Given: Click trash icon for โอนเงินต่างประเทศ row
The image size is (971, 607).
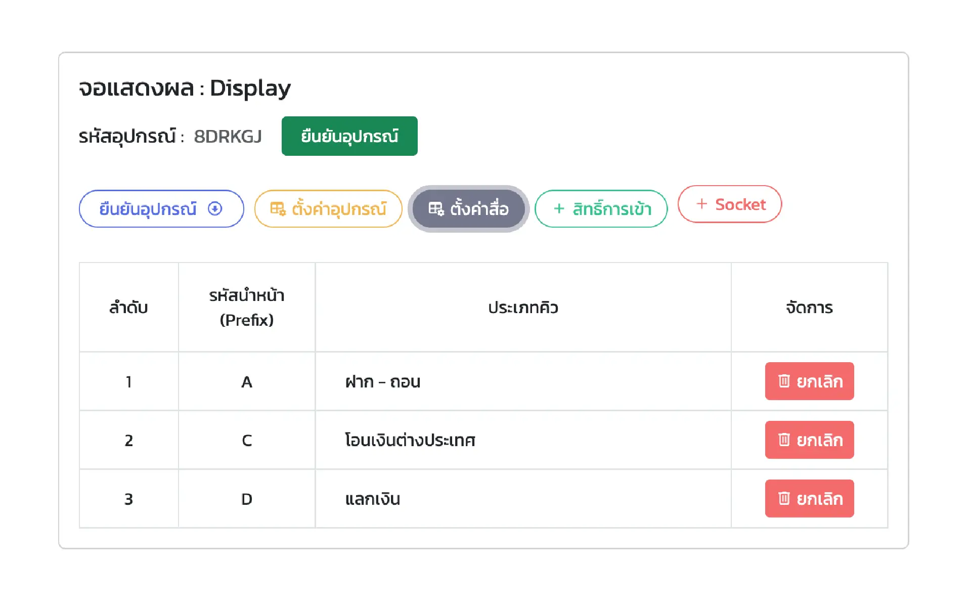Looking at the screenshot, I should (784, 440).
